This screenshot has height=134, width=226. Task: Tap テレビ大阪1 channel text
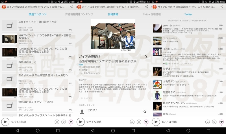click(x=83, y=70)
